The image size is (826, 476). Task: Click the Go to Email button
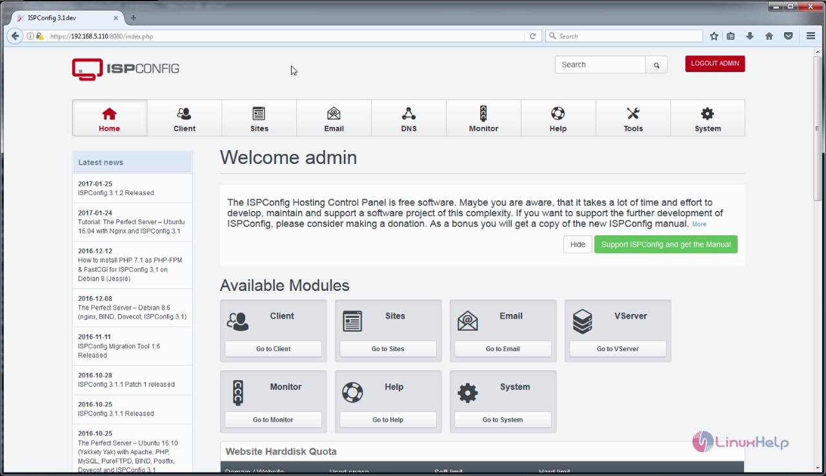(503, 349)
